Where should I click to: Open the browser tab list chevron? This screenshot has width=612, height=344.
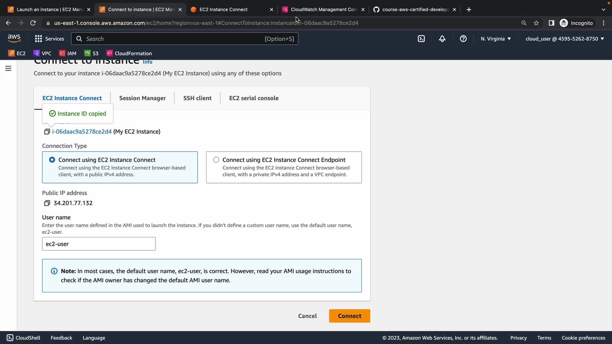(603, 10)
